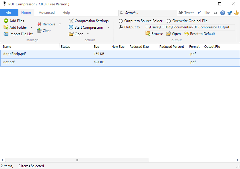The height and width of the screenshot is (169, 240).
Task: Click the orange pointing hand icon
Action: 236,13
